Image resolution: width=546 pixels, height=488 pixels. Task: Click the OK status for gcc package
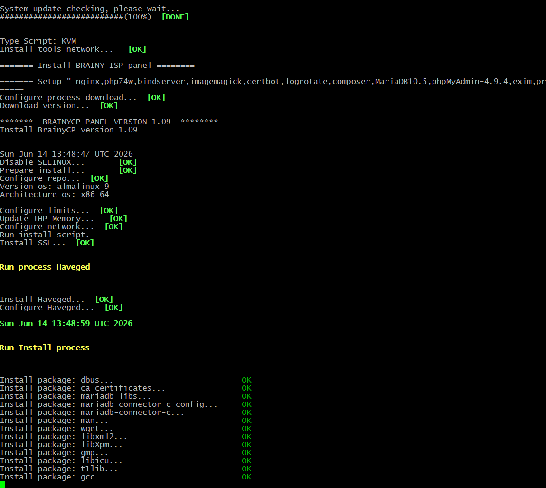pos(246,477)
